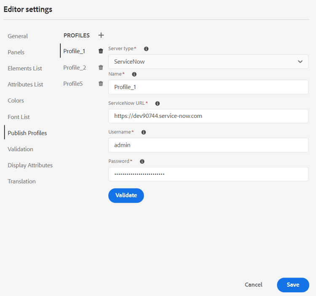
Task: Show info for ServiceNow URL field
Action: click(158, 104)
